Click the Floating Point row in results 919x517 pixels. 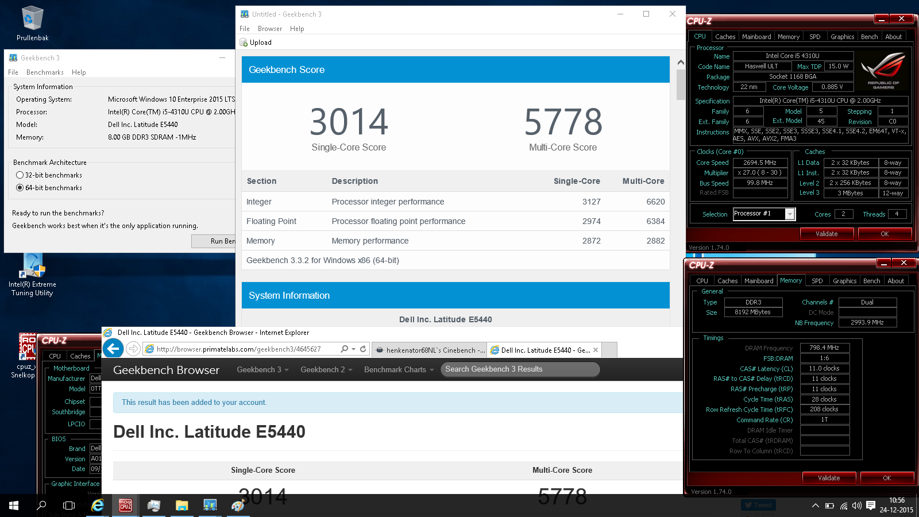coord(455,221)
